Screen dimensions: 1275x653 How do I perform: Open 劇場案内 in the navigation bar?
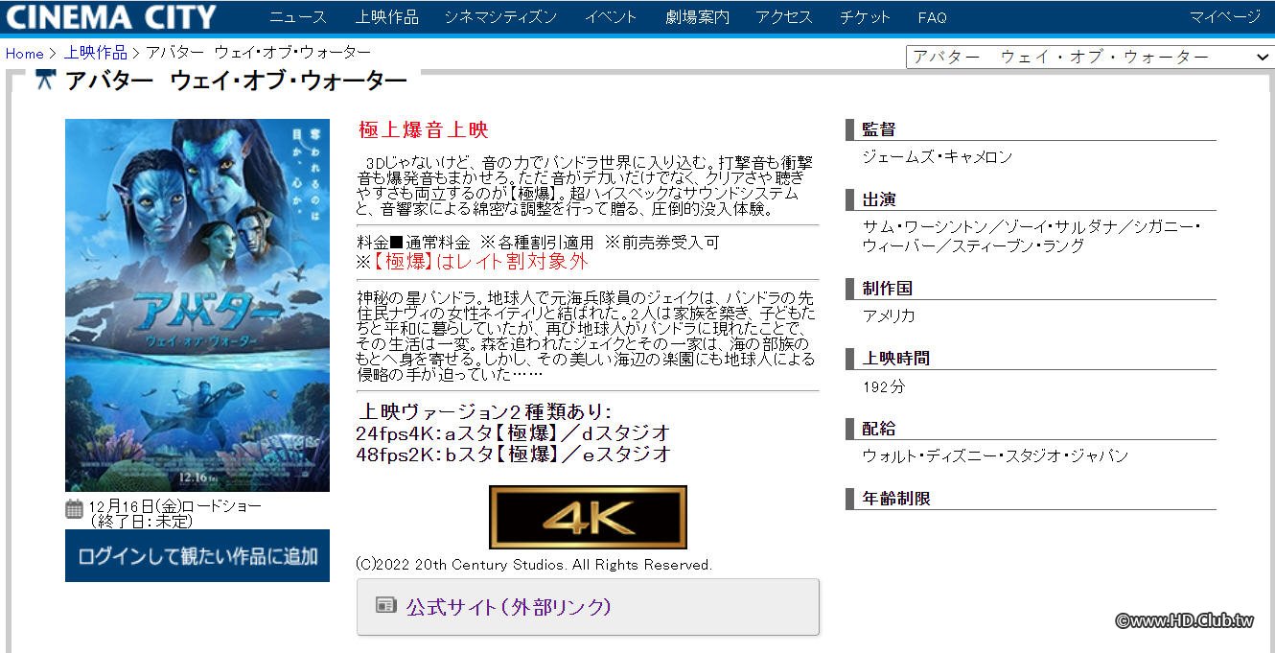coord(697,17)
